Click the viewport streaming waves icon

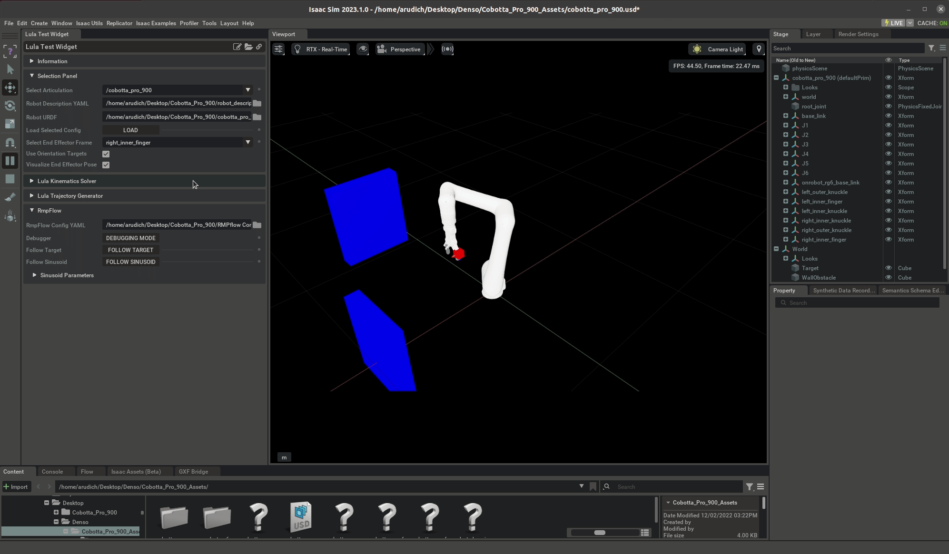pos(447,49)
